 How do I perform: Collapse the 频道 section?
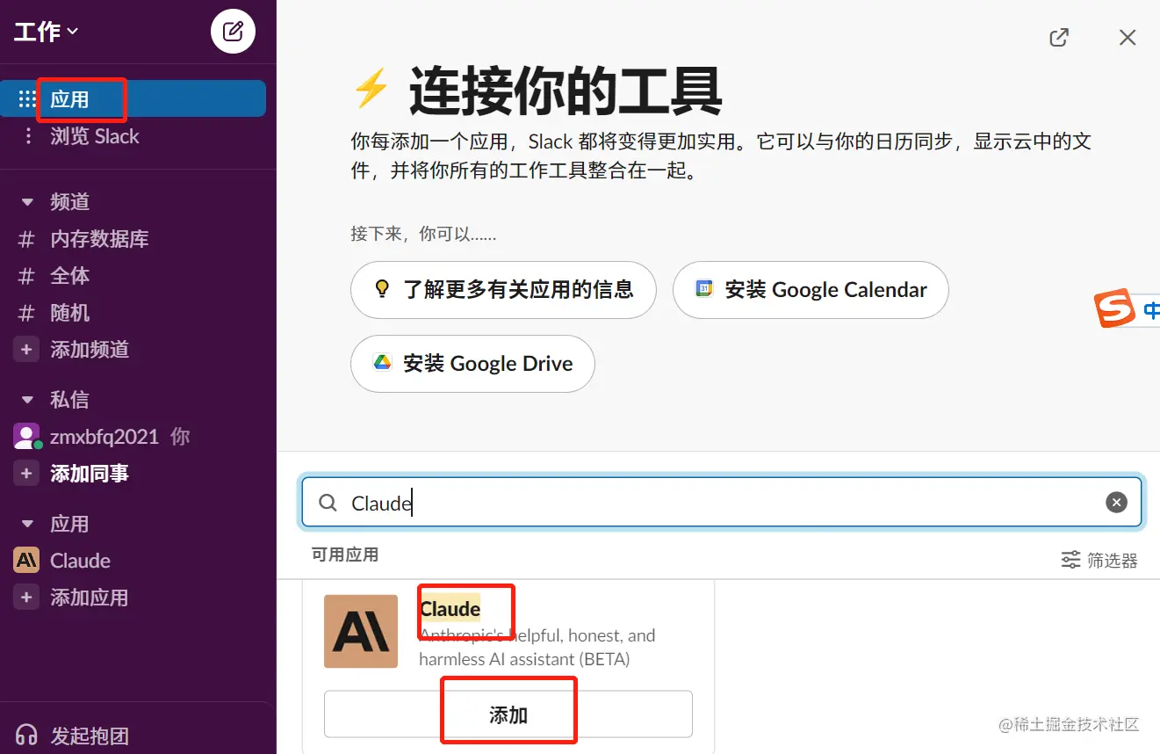pyautogui.click(x=26, y=202)
